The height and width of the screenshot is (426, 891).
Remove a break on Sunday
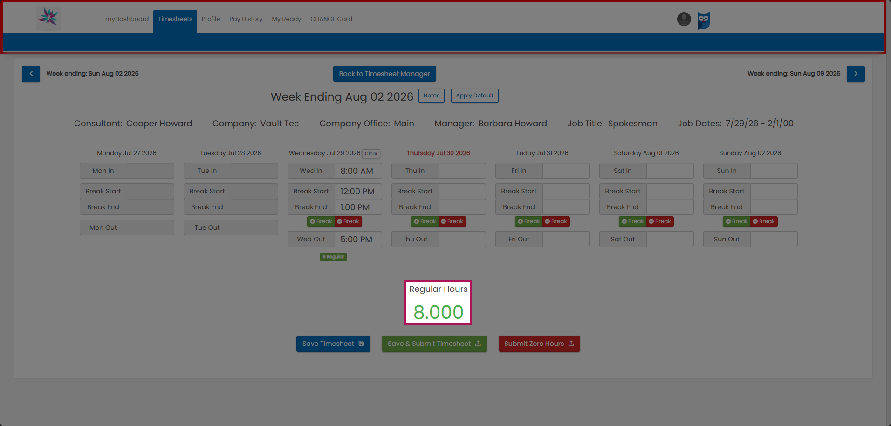tap(764, 221)
